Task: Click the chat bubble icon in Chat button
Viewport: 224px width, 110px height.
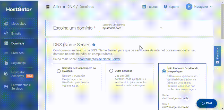Action: tap(203, 103)
